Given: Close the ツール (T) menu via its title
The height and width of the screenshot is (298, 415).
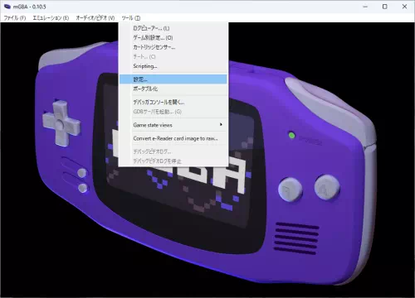Looking at the screenshot, I should 131,18.
